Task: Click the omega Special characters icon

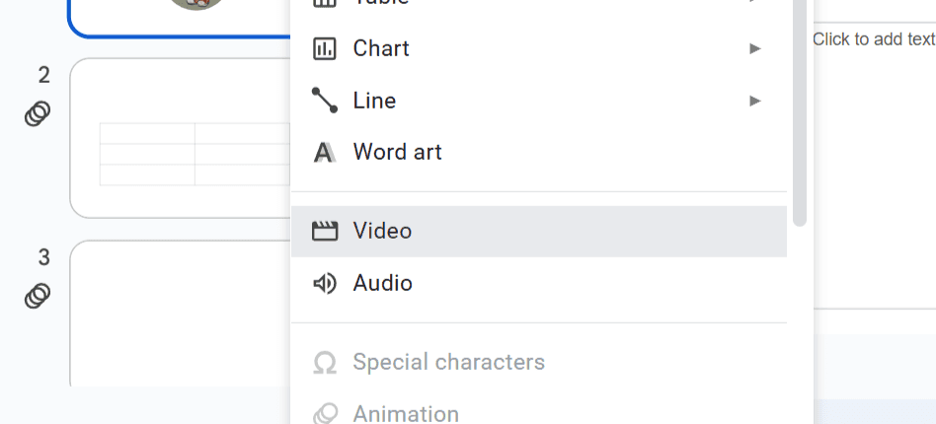Action: pos(325,363)
